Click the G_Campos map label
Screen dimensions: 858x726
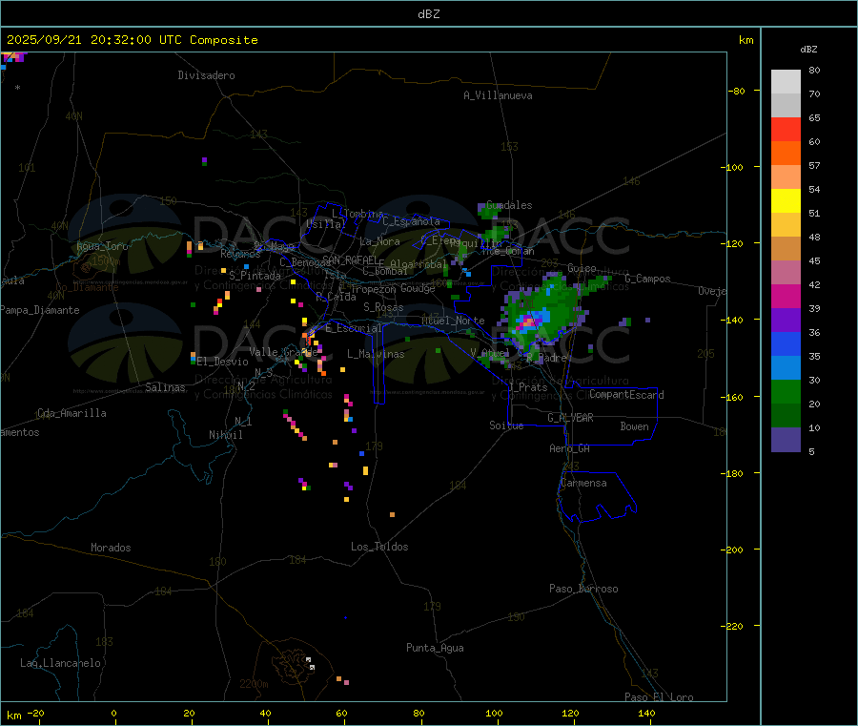647,279
